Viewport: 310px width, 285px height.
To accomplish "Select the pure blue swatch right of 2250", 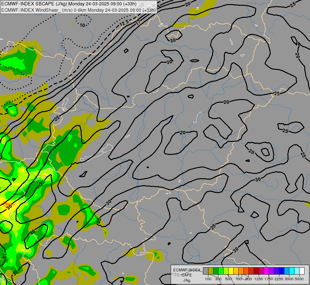I will [x=282, y=271].
